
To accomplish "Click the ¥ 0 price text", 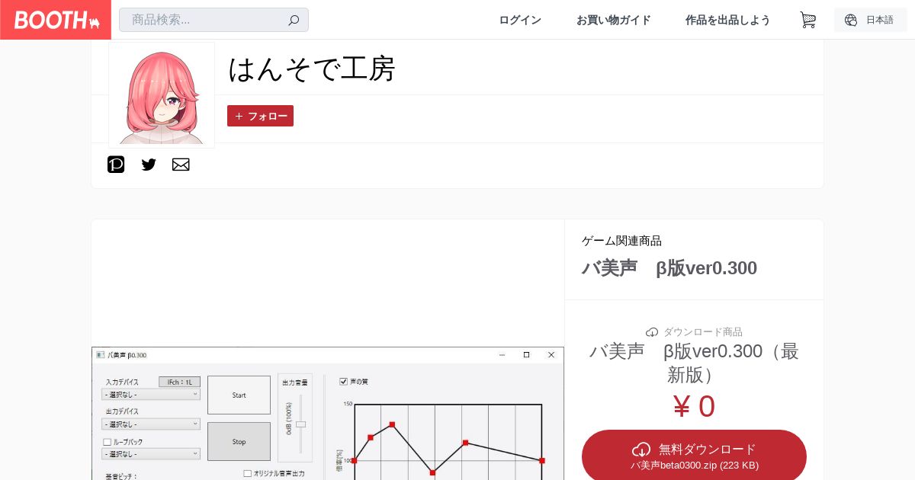I will 694,406.
